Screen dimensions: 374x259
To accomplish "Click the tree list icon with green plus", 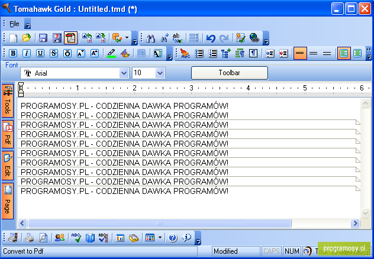I will (x=226, y=53).
